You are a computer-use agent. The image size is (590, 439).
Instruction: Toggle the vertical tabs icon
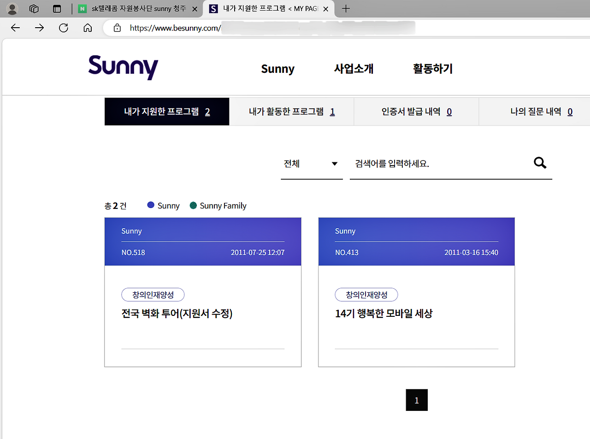pos(57,9)
